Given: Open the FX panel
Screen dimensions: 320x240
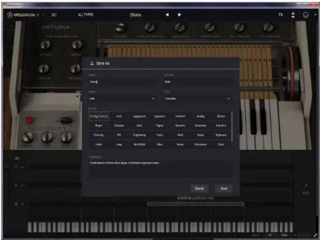Looking at the screenshot, I should click(x=281, y=15).
